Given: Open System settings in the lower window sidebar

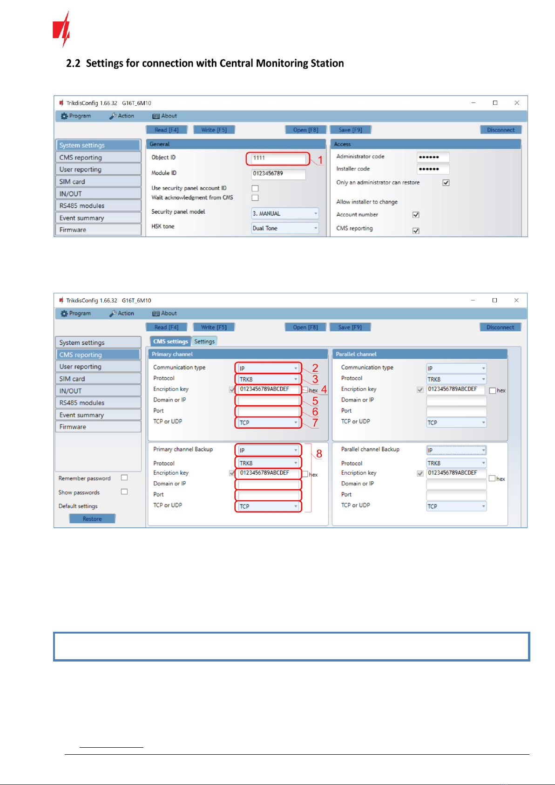Looking at the screenshot, I should (98, 342).
